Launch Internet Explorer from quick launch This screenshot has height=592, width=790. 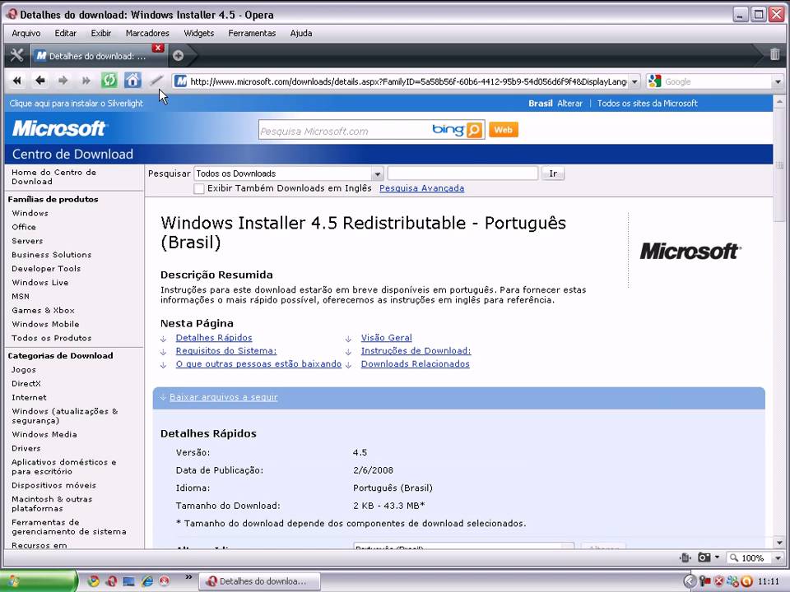(x=146, y=581)
